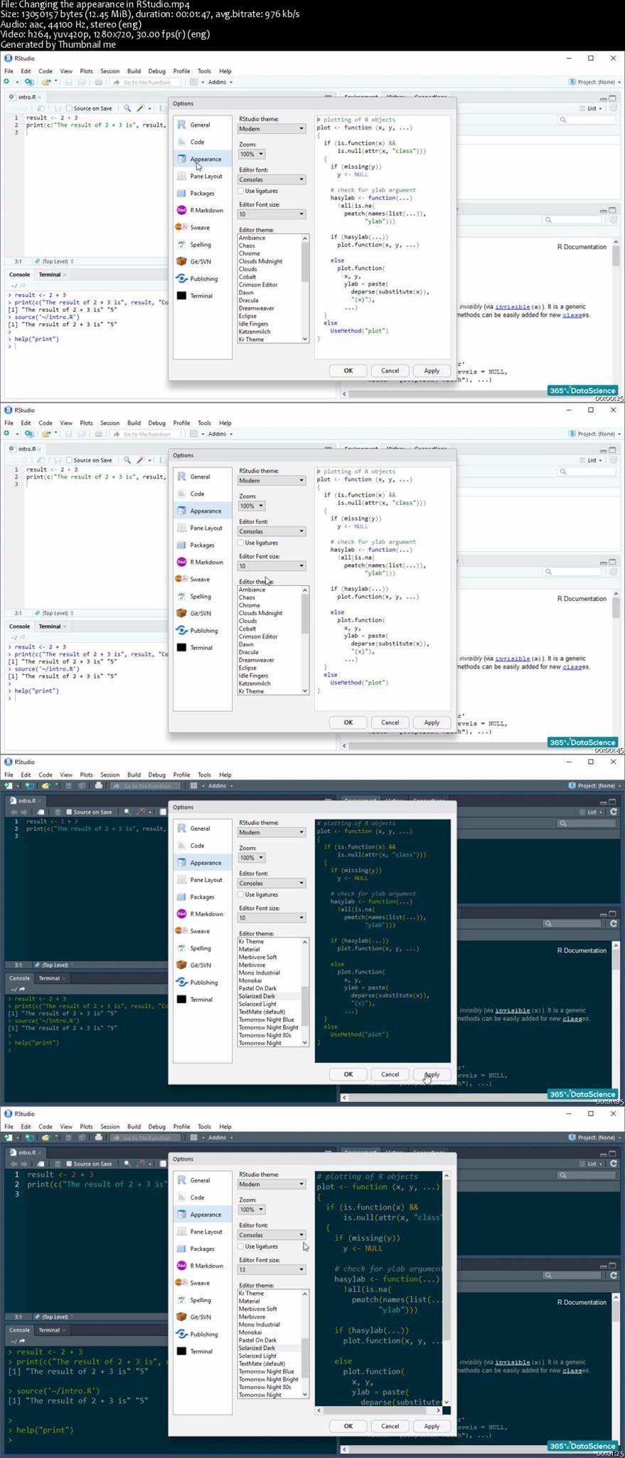Click the horizontal scrollbar under the code preview
The height and width of the screenshot is (1458, 625).
[x=378, y=1410]
